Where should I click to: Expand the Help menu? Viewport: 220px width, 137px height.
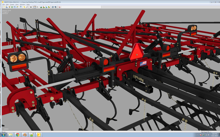[28, 5]
